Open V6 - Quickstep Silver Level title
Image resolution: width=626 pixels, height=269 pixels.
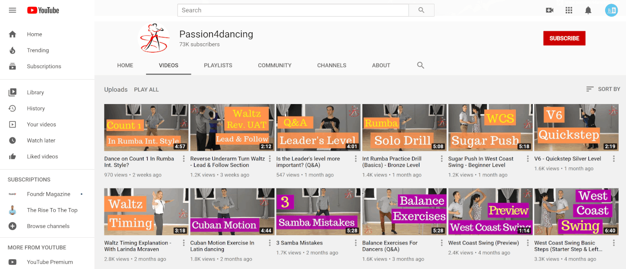click(568, 159)
